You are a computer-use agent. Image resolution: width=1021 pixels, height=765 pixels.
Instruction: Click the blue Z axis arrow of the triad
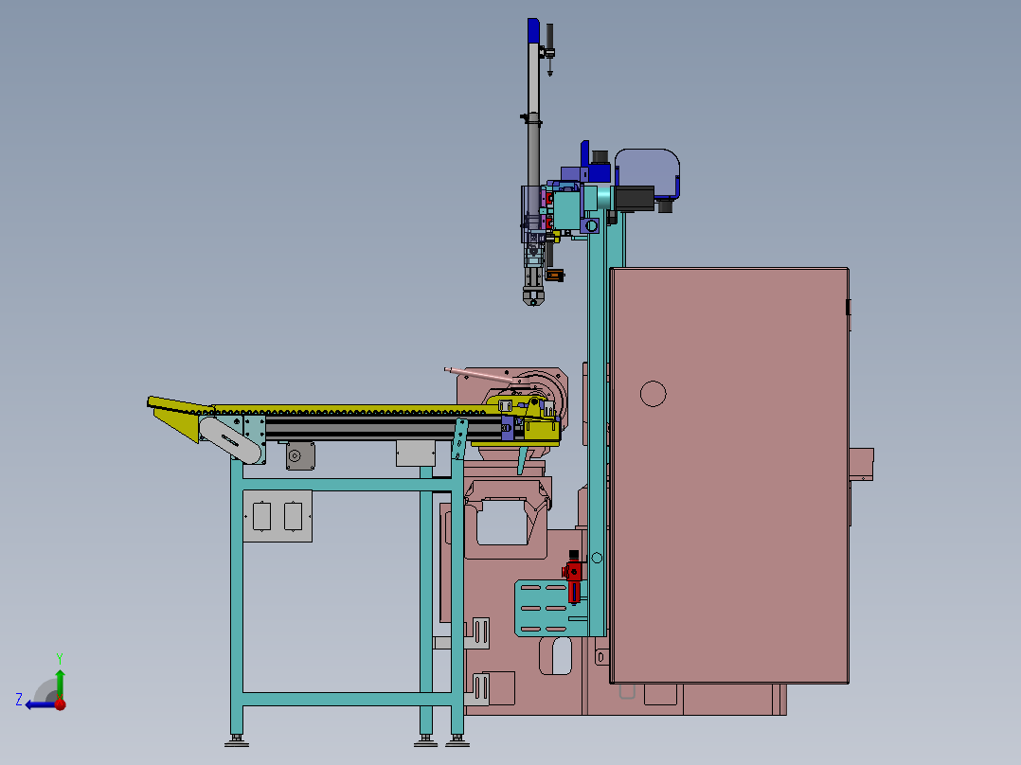[39, 704]
